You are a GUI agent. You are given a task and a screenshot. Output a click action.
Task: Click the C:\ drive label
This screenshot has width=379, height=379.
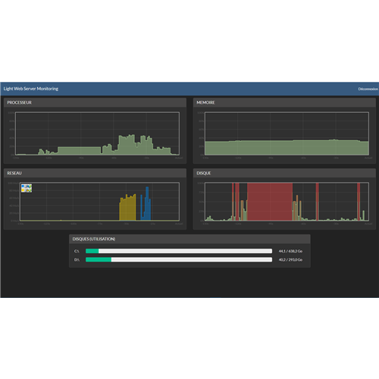[77, 251]
